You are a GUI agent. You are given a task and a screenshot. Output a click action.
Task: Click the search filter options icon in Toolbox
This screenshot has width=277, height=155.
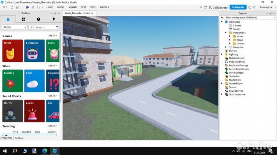coord(57,27)
